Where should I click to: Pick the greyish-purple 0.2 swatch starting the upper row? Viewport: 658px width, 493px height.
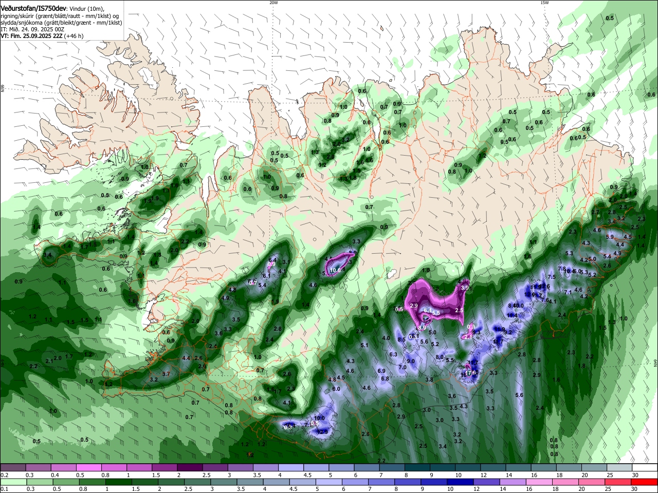tap(13, 467)
